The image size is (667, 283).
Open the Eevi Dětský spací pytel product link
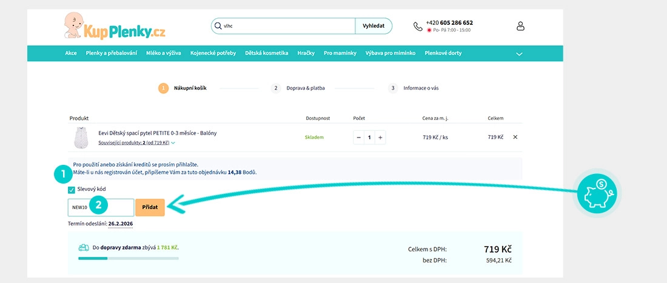tap(158, 133)
